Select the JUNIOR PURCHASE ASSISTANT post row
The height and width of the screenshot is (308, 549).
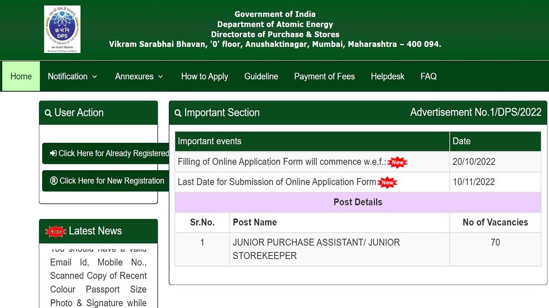[x=317, y=249]
